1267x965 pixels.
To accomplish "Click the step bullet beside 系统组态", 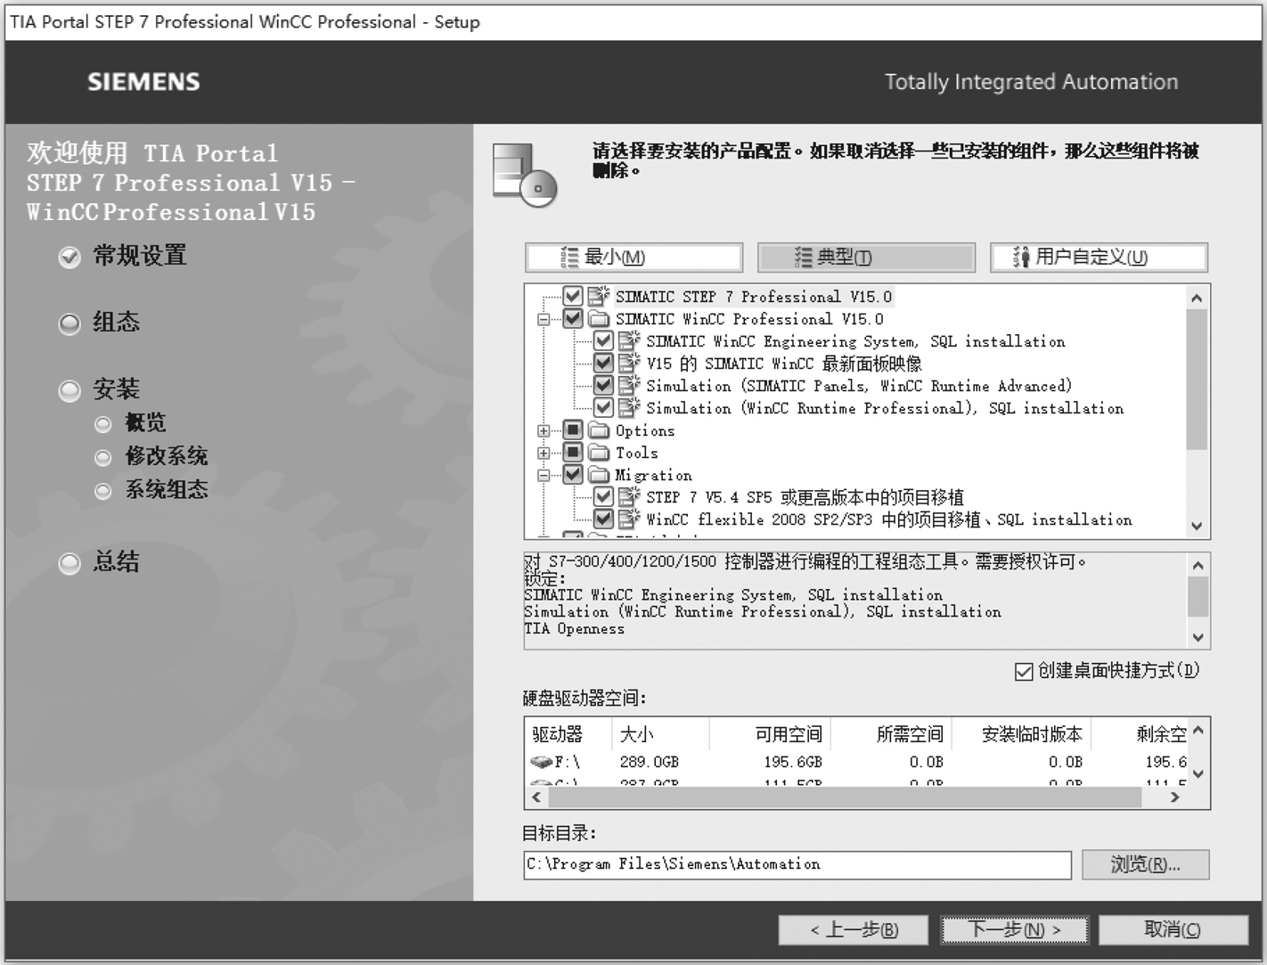I will pyautogui.click(x=103, y=491).
